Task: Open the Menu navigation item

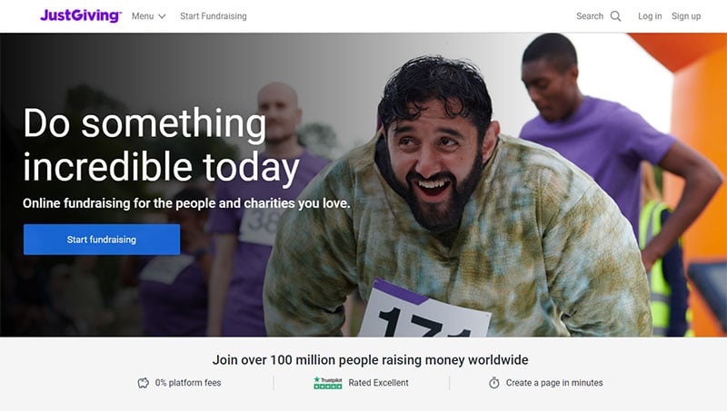Action: tap(148, 16)
